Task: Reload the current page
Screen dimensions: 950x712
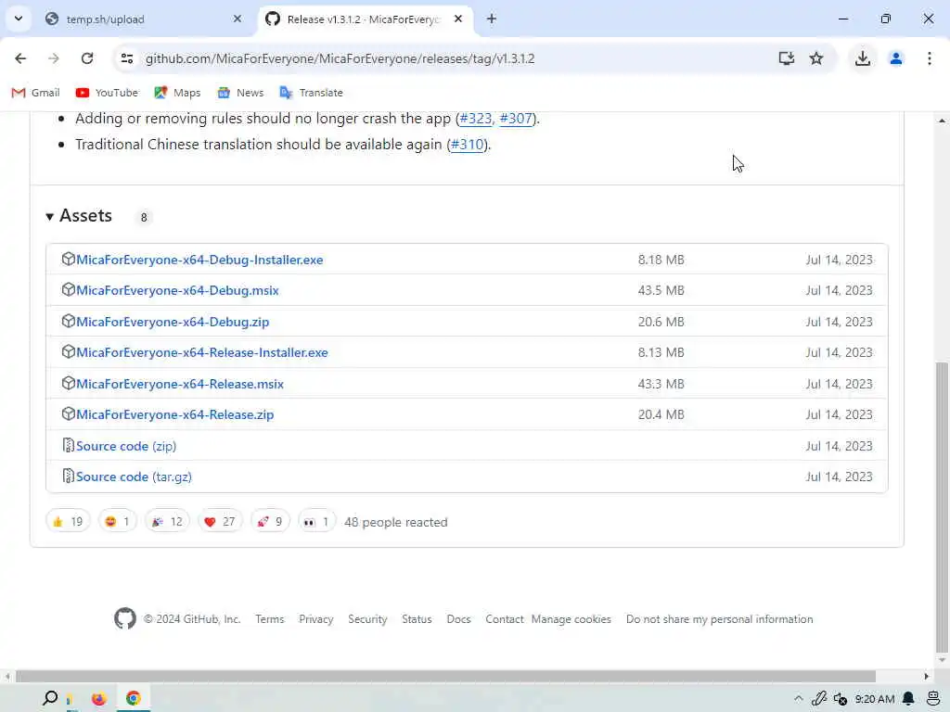Action: point(87,58)
